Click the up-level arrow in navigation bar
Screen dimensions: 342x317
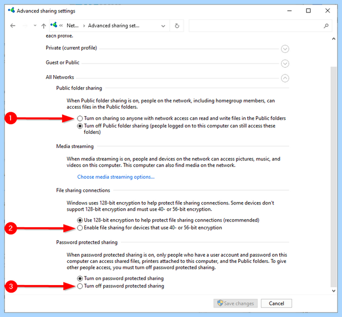click(x=44, y=26)
